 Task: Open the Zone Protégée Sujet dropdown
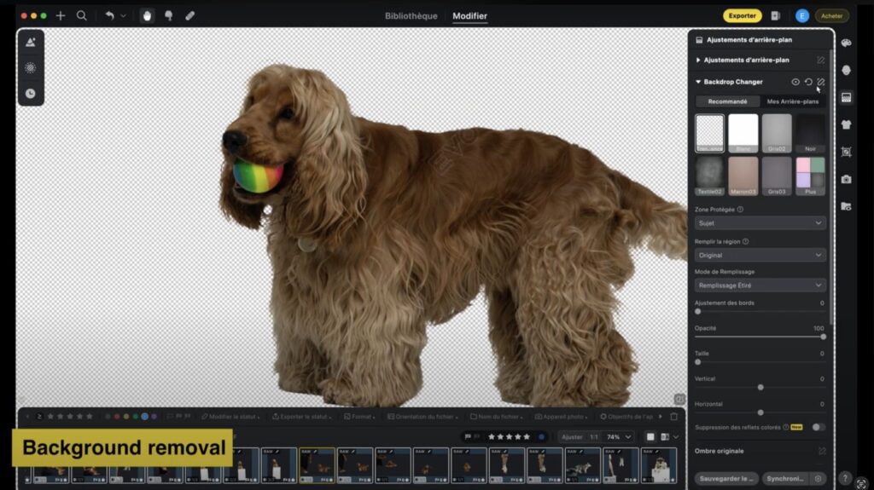760,223
